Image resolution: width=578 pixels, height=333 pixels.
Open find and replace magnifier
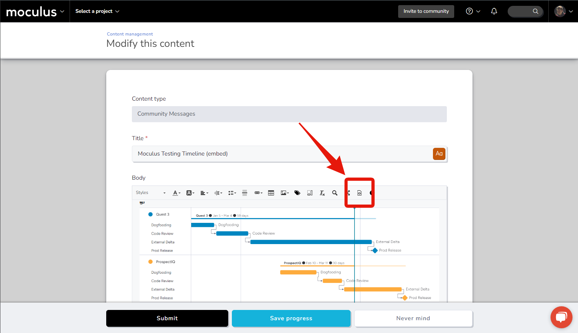click(x=335, y=193)
